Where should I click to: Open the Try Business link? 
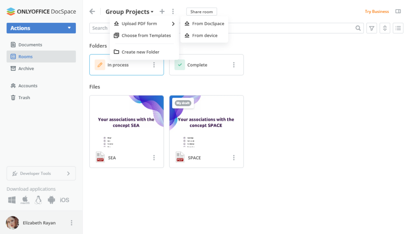click(377, 11)
